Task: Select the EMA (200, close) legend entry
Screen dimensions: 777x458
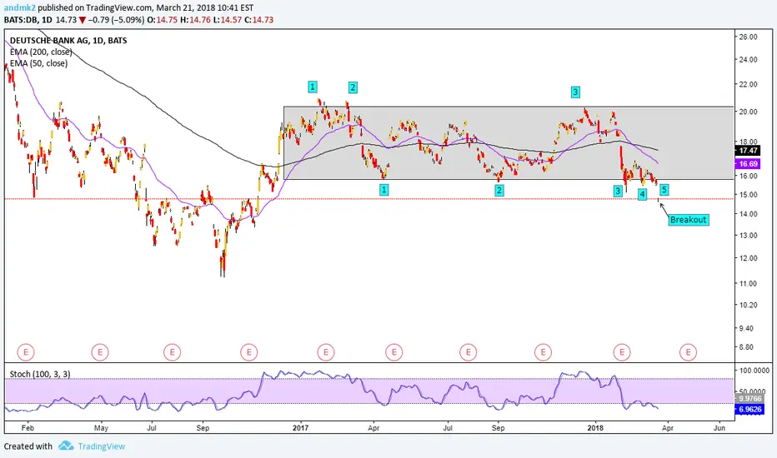Action: click(41, 52)
